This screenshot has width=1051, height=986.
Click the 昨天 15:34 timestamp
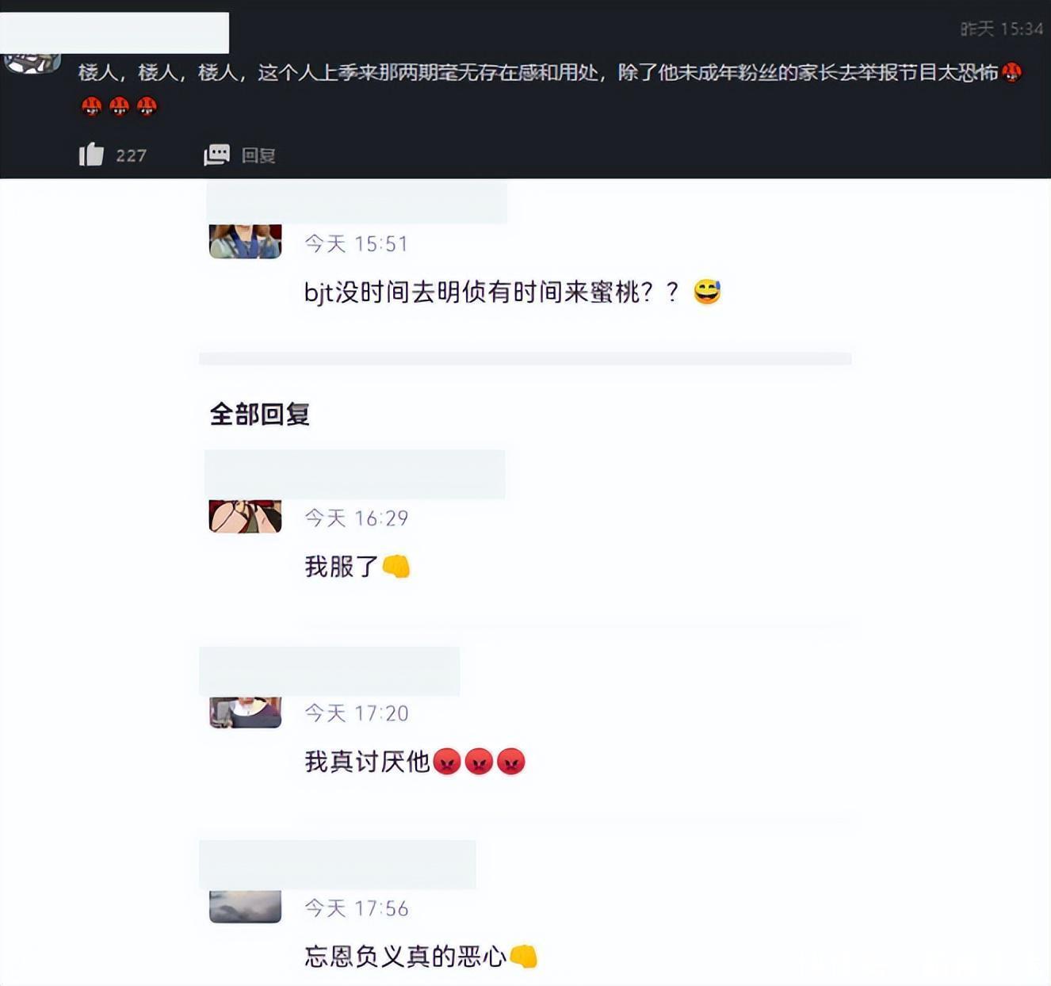click(1002, 29)
